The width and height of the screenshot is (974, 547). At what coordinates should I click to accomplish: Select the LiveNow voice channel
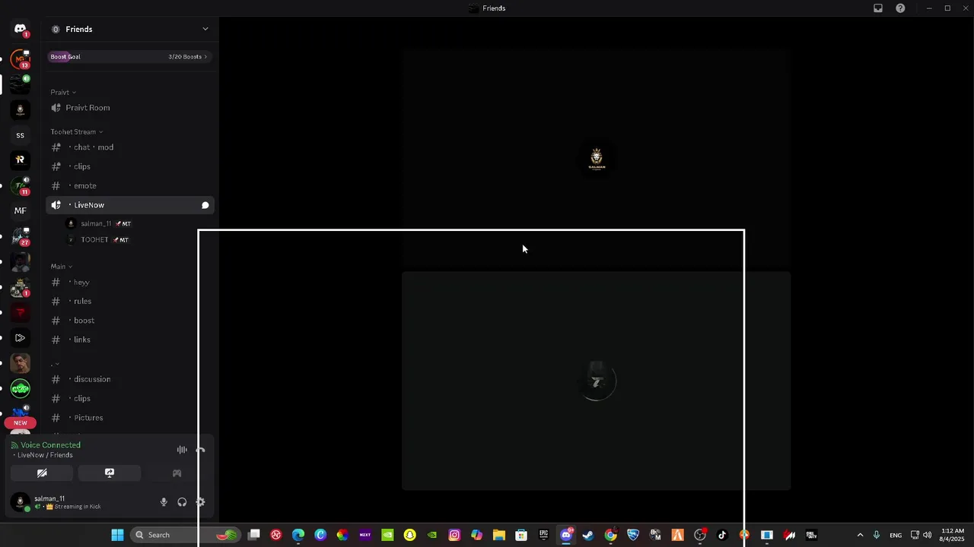[130, 205]
